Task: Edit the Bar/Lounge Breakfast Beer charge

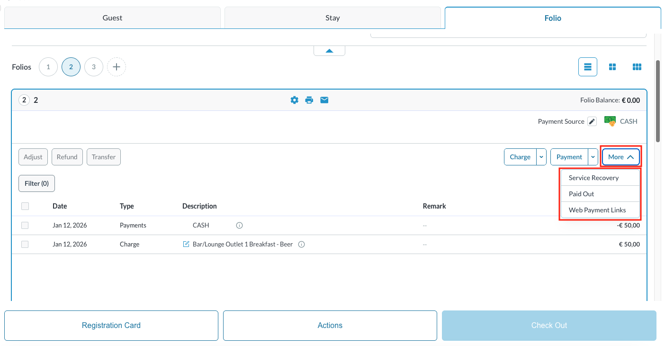Action: click(x=186, y=244)
